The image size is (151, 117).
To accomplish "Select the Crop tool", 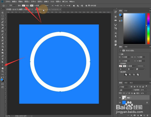I will click(x=2, y=25).
